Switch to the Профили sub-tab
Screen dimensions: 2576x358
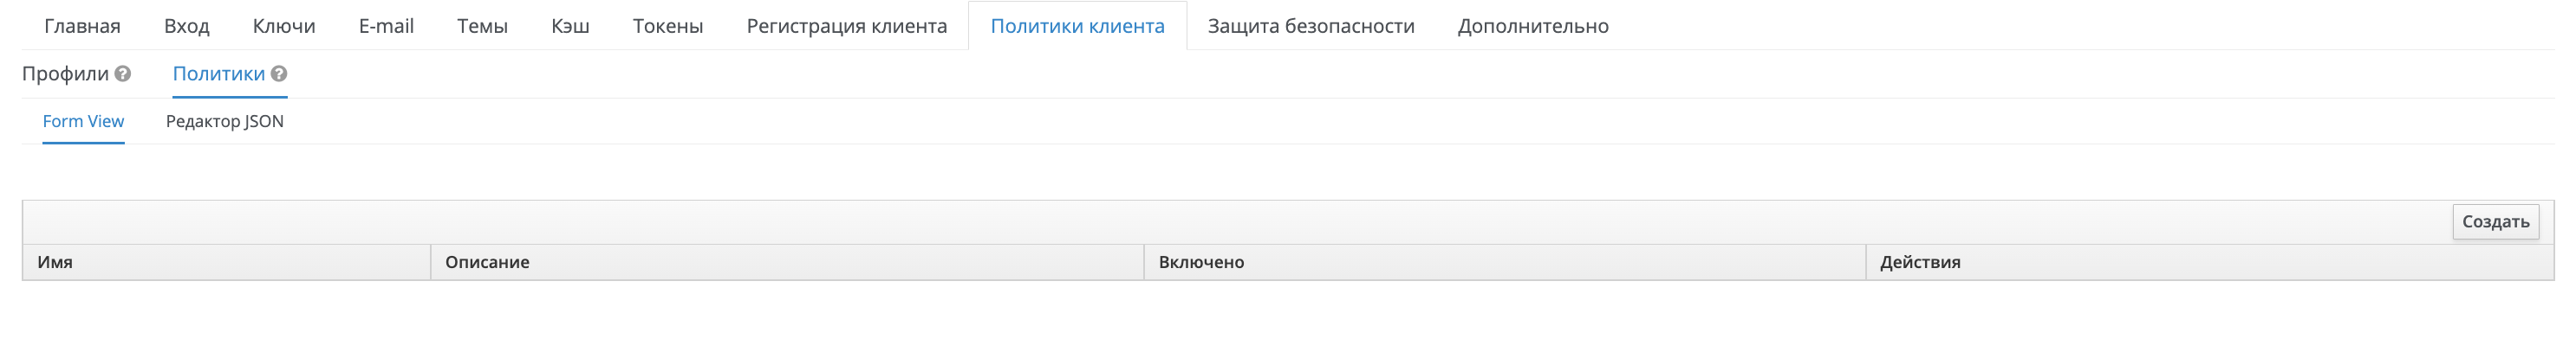pyautogui.click(x=65, y=74)
